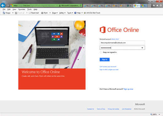The width and height of the screenshot is (163, 116).
Task: Click the Help question mark icon
Action: [75, 13]
